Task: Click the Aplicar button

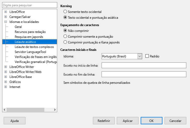Action: 128,121
